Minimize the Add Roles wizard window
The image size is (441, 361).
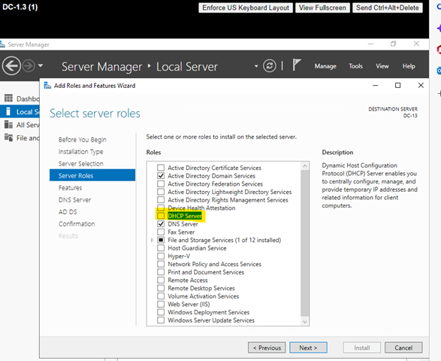[x=375, y=85]
